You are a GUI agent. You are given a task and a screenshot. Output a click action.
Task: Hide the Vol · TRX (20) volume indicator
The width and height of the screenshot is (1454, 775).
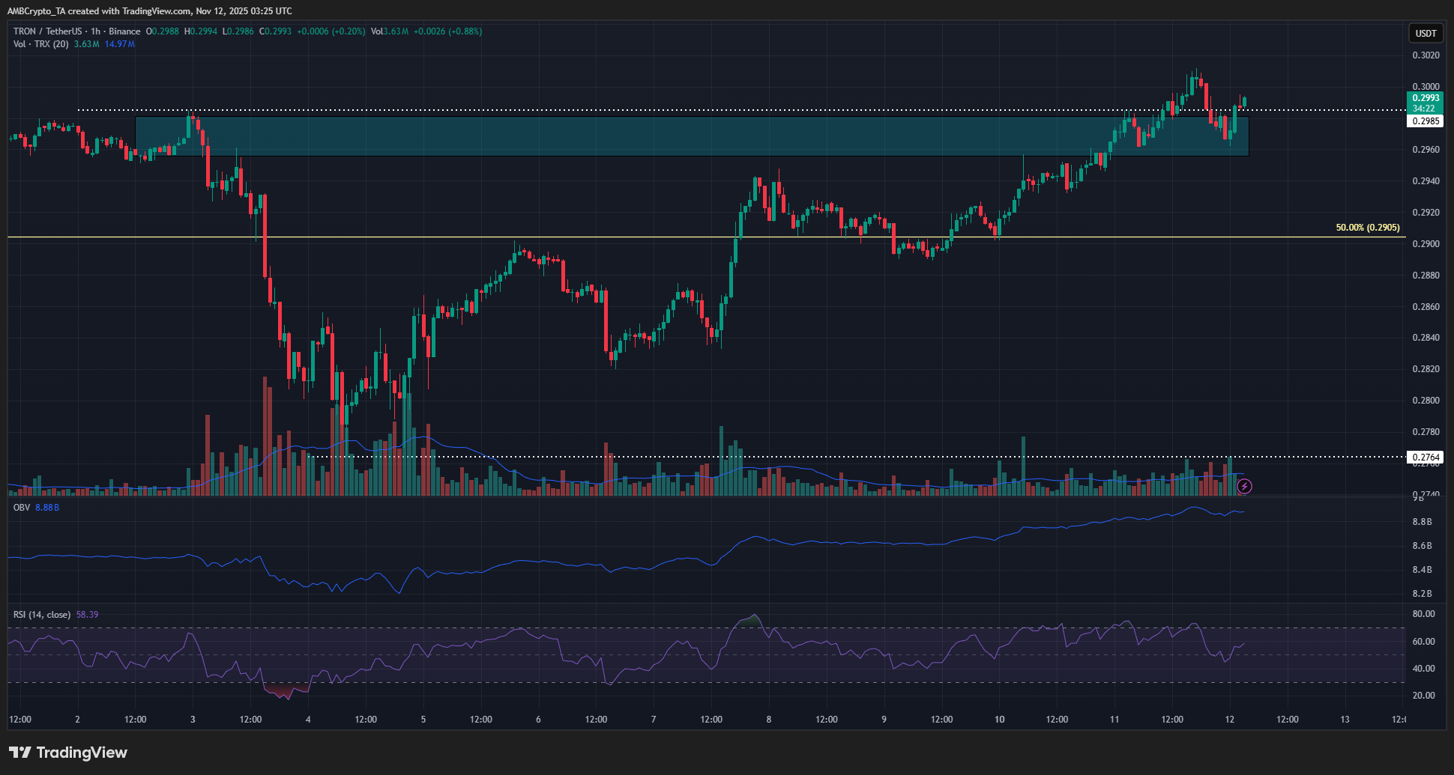(40, 45)
